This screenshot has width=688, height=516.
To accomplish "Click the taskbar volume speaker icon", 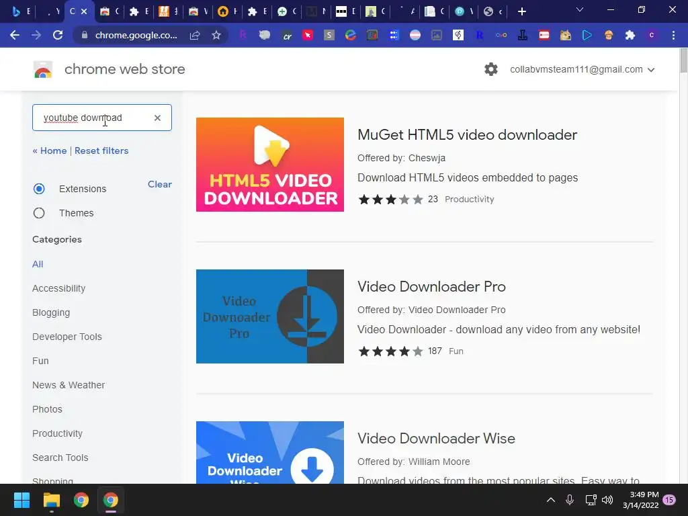I will point(607,500).
